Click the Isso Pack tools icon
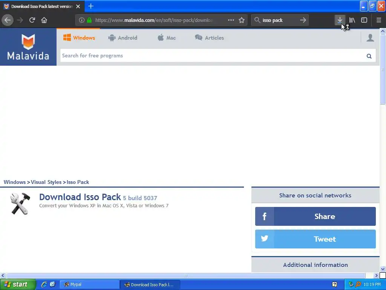Image resolution: width=386 pixels, height=290 pixels. click(20, 204)
